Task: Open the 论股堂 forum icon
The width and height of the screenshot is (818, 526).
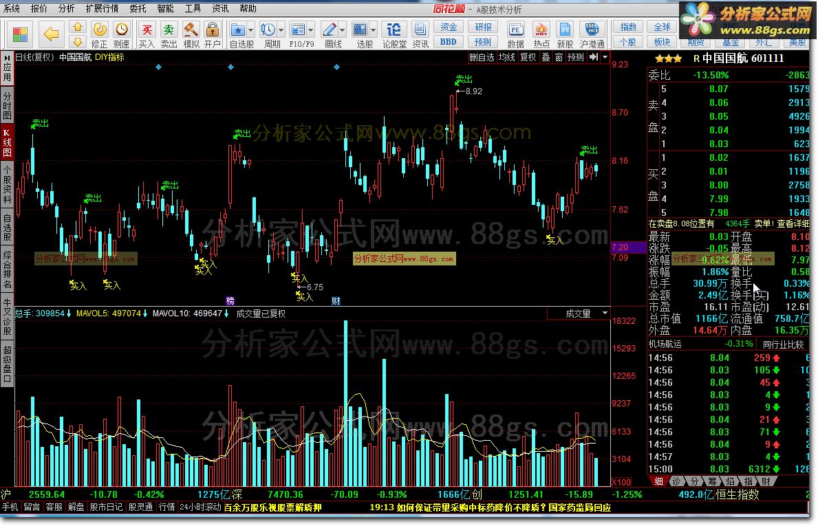Action: pos(394,34)
